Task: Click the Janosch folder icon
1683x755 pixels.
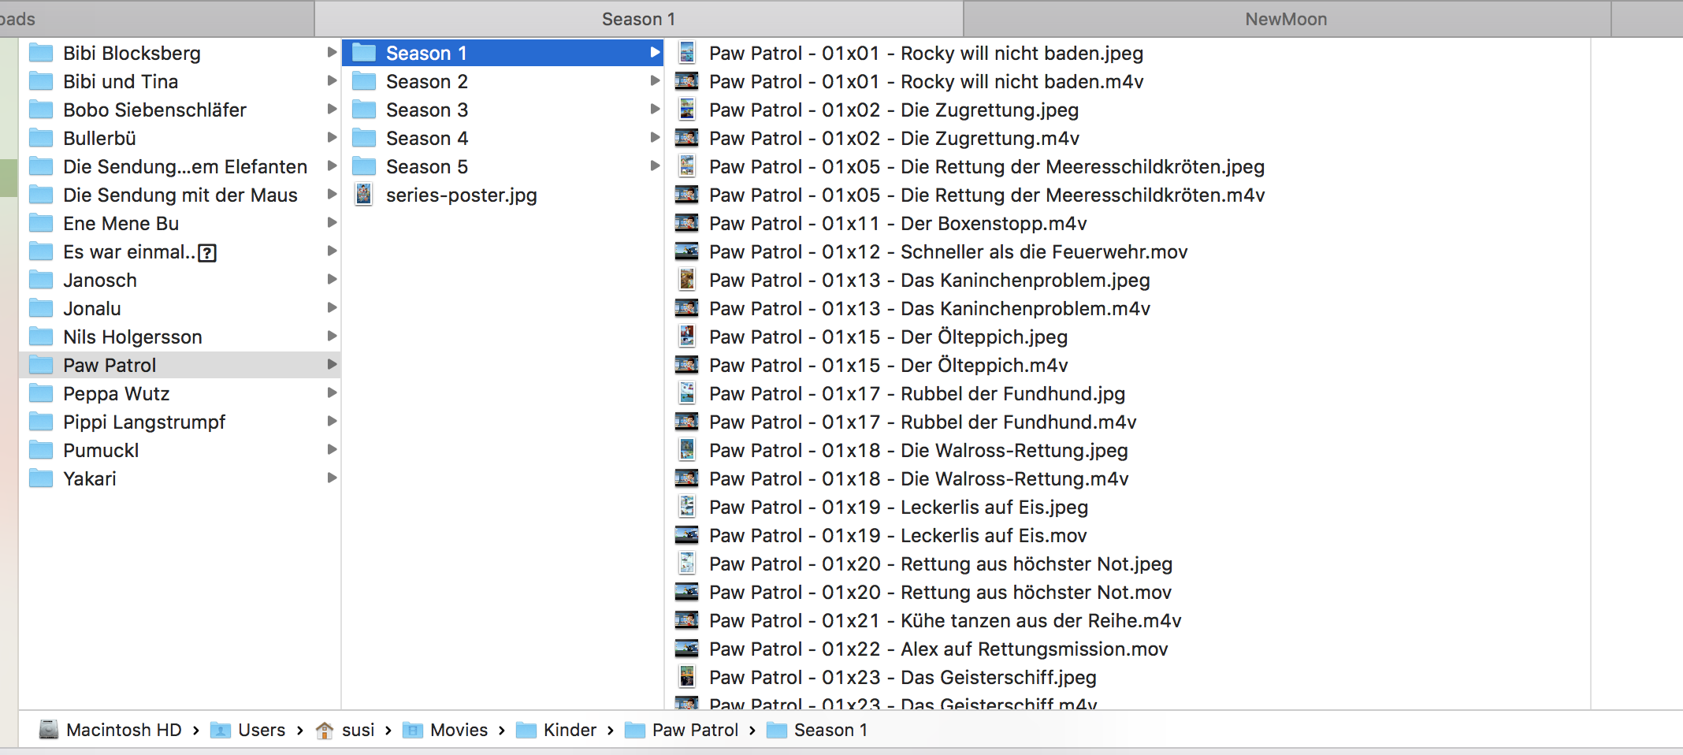Action: pos(41,280)
